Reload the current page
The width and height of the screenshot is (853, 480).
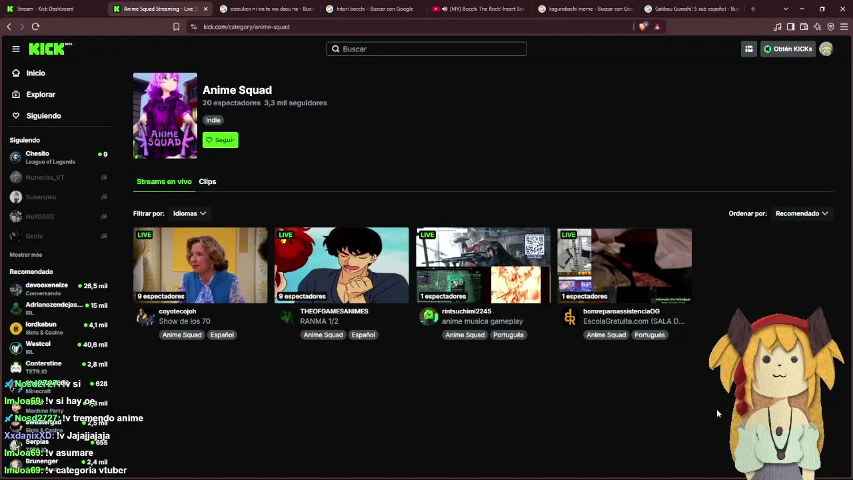pyautogui.click(x=35, y=27)
